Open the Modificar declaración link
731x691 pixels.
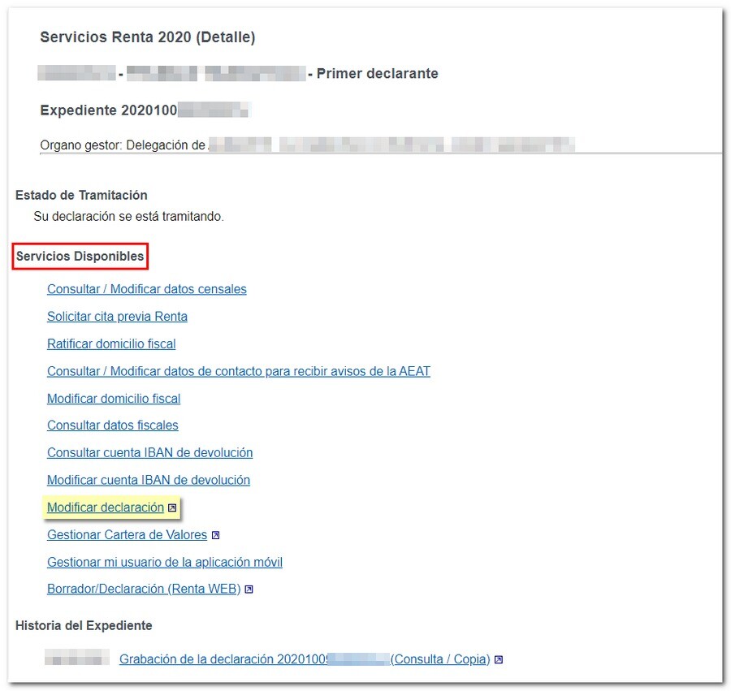[106, 507]
